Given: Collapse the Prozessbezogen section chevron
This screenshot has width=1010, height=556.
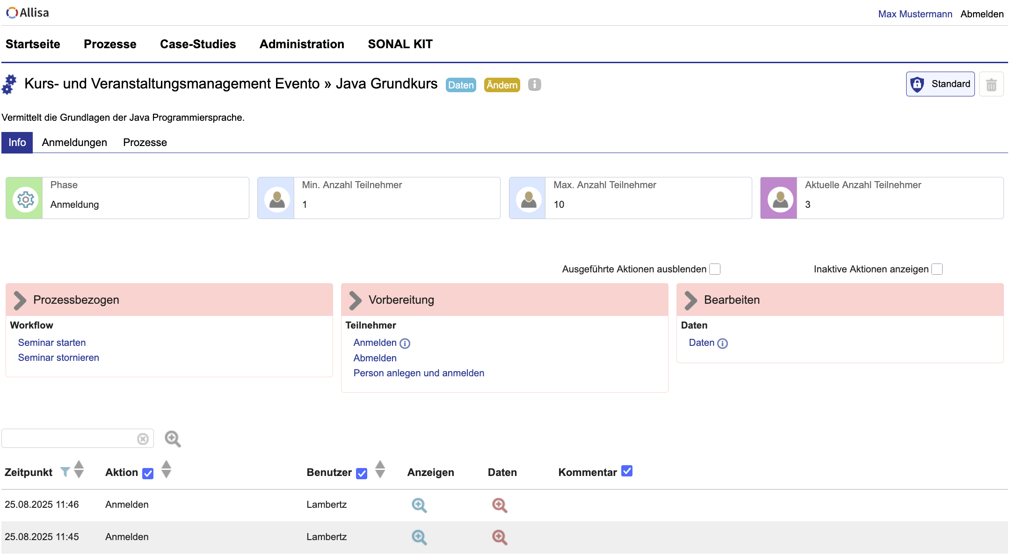Looking at the screenshot, I should coord(20,300).
